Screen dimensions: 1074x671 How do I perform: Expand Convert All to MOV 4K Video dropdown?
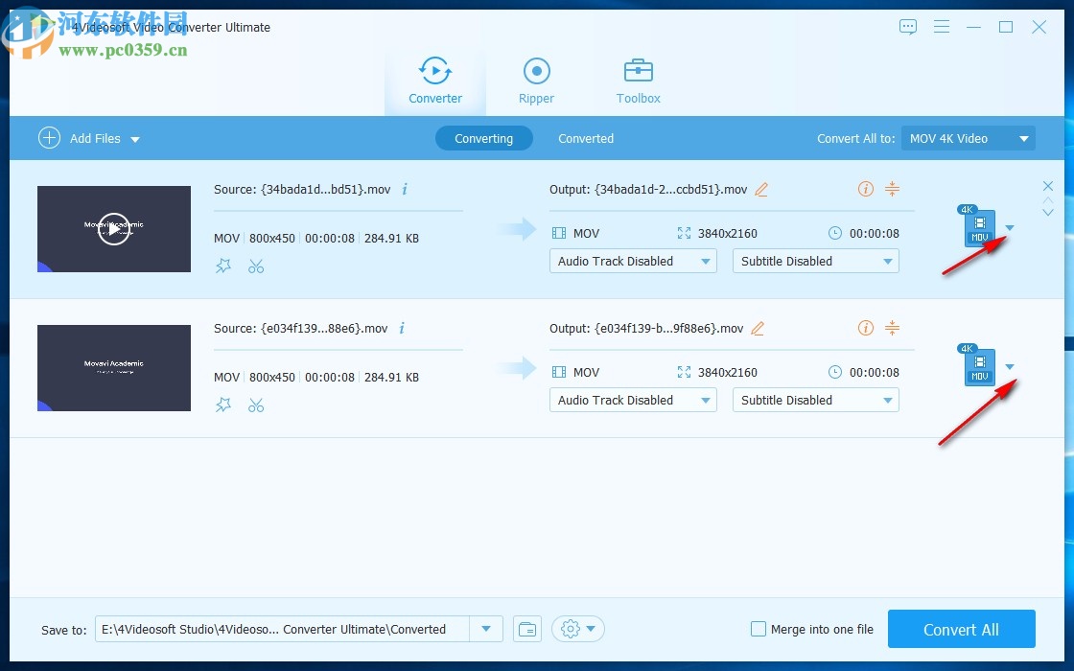pos(968,139)
